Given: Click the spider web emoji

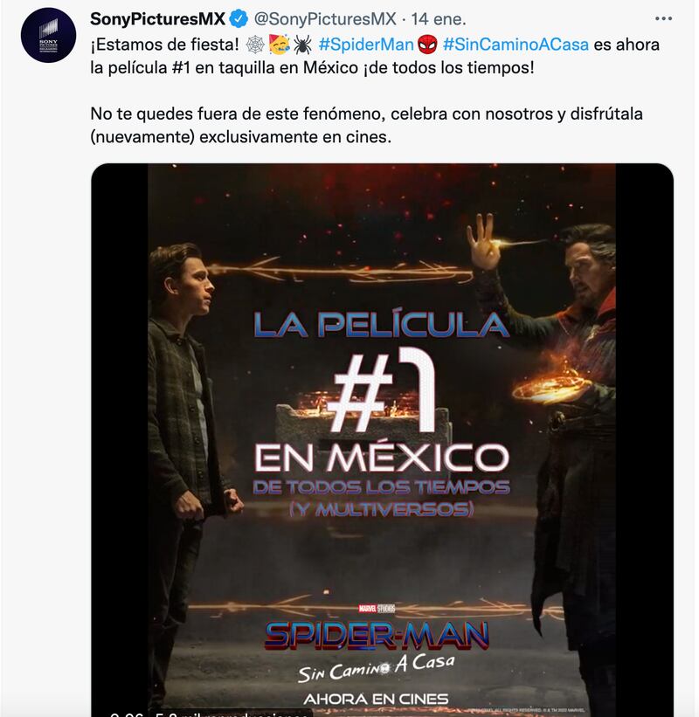Looking at the screenshot, I should pos(255,45).
